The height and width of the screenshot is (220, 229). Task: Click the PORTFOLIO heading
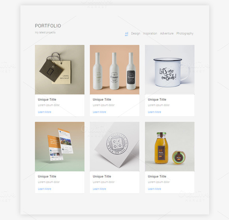(x=48, y=26)
